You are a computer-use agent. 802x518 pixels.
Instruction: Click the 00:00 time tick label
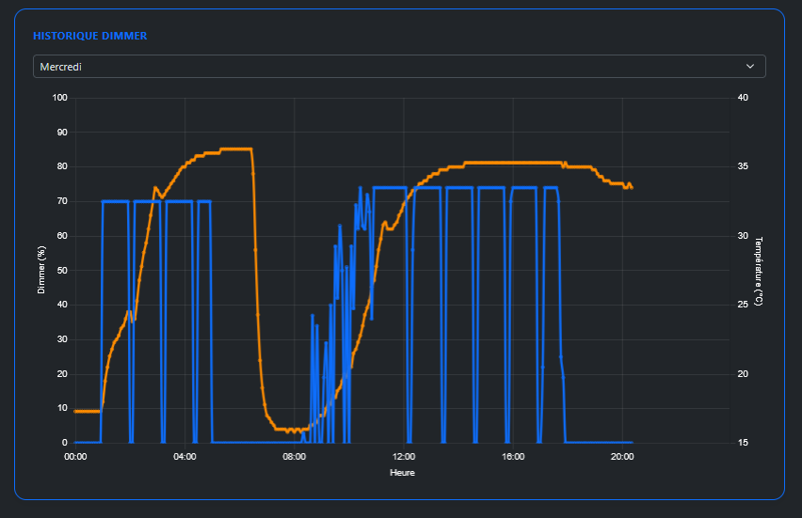(75, 457)
